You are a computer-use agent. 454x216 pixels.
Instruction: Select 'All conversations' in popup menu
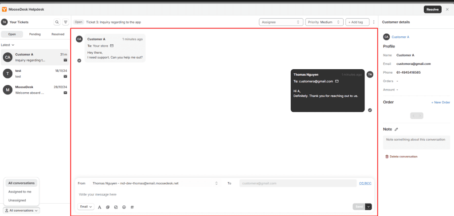tap(21, 183)
